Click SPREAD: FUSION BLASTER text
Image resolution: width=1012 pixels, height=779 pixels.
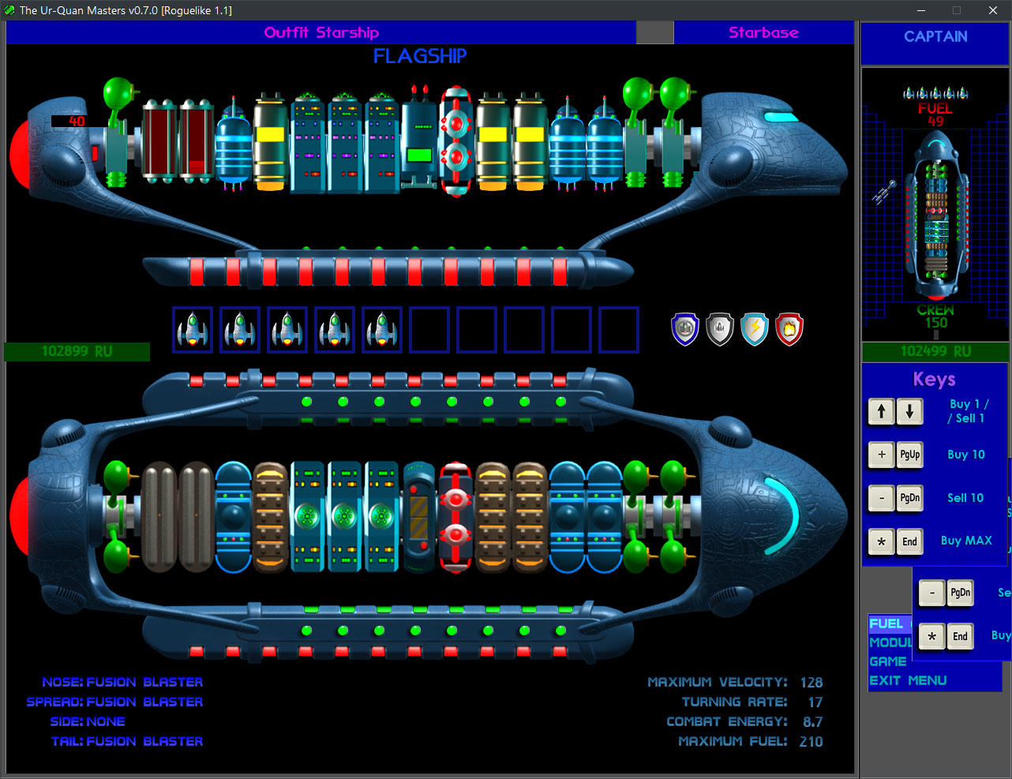114,702
